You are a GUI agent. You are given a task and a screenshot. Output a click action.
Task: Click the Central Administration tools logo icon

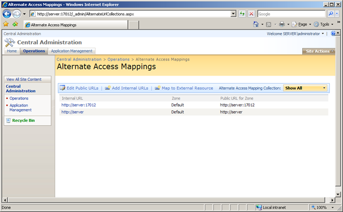(10, 42)
